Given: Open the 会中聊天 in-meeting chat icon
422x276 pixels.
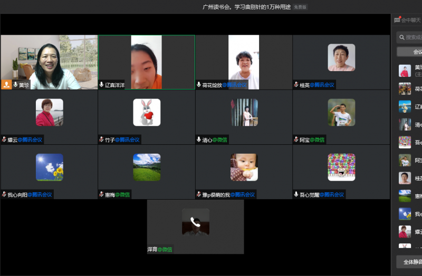Looking at the screenshot, I should (397, 20).
